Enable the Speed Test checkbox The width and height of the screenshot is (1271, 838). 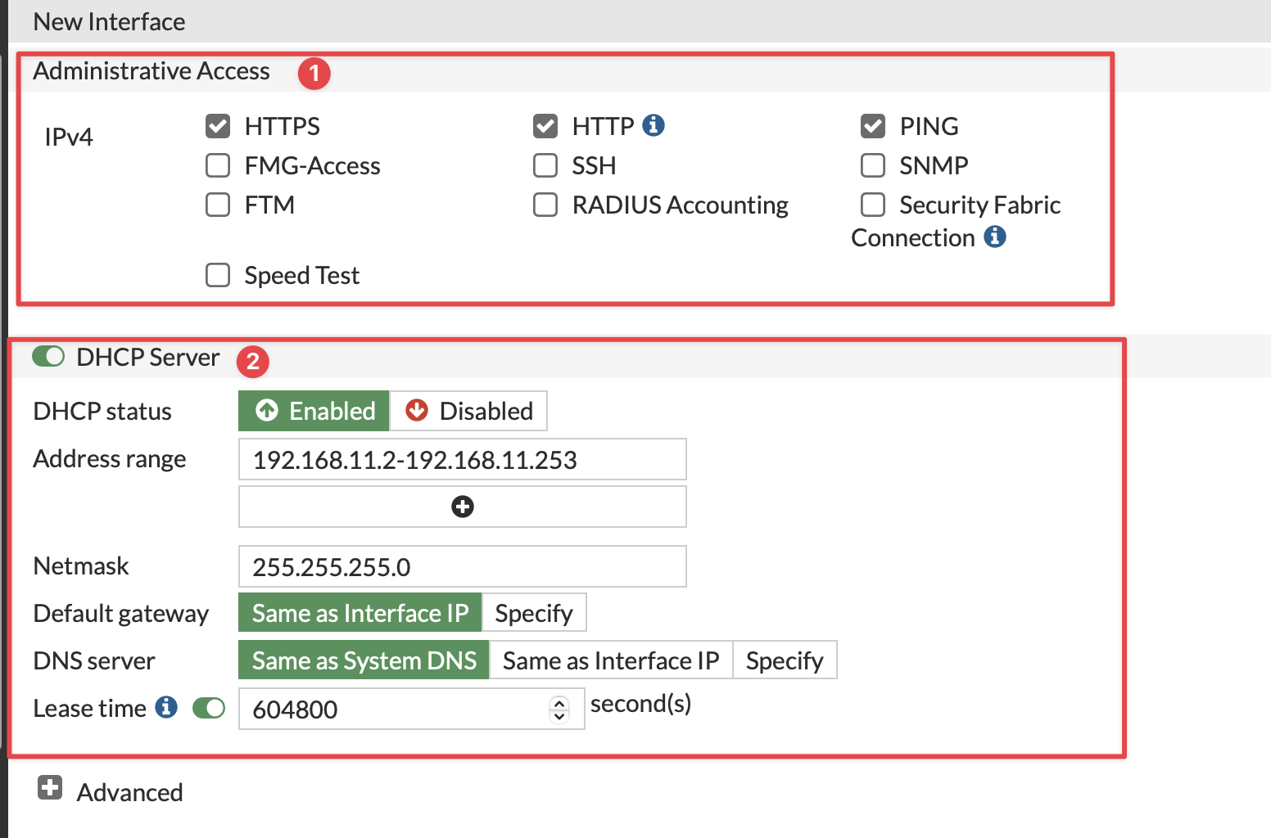coord(218,275)
